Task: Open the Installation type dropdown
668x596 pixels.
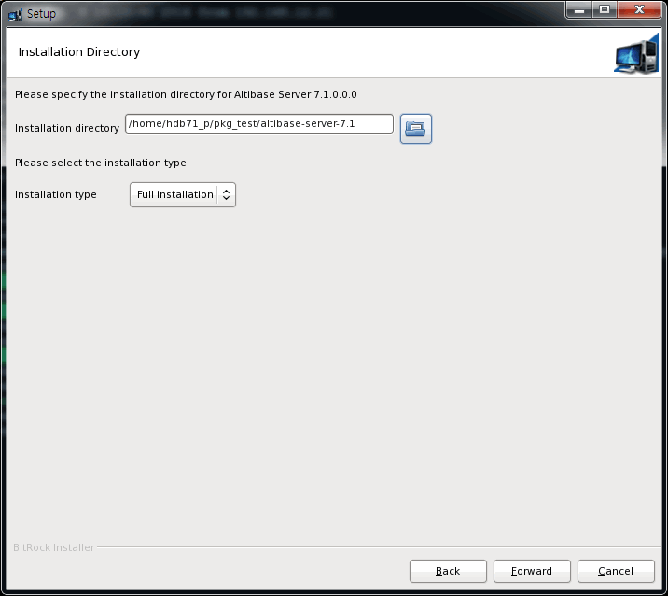Action: (182, 194)
